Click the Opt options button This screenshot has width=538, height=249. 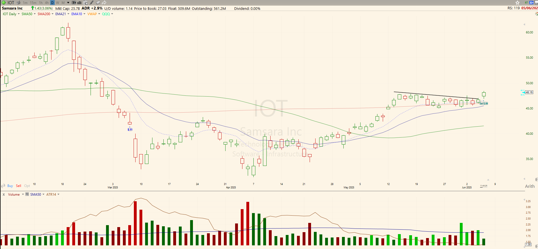pos(27,186)
